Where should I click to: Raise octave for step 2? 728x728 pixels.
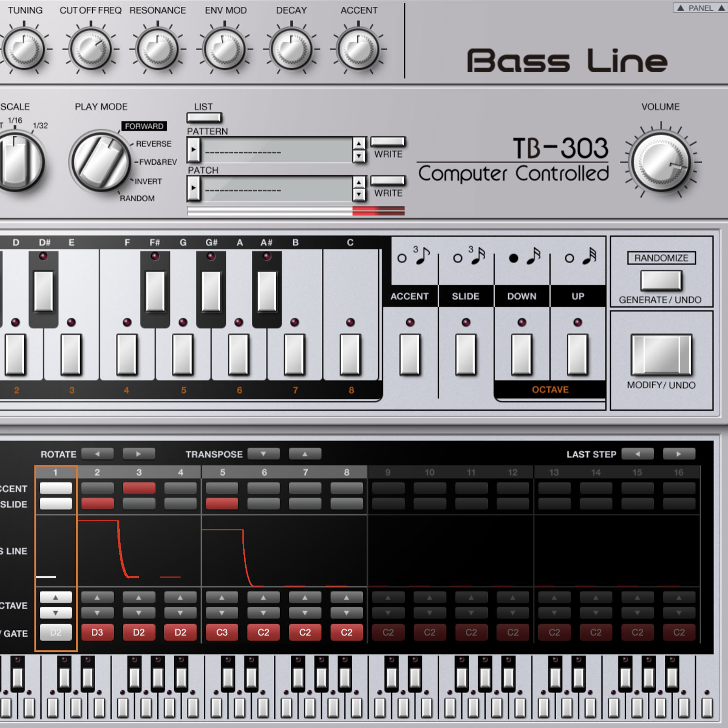(98, 597)
